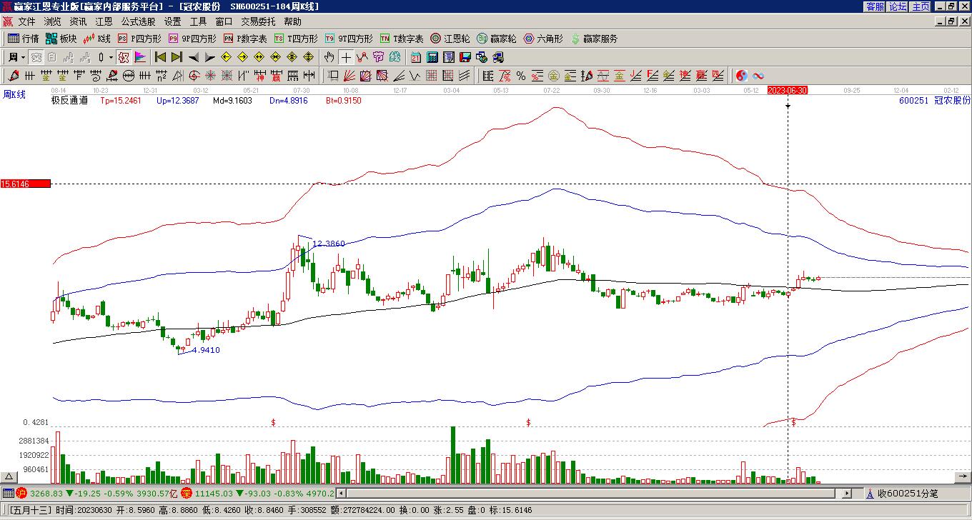This screenshot has width=972, height=520.
Task: Click the yin-yang symbol icon
Action: (742, 76)
